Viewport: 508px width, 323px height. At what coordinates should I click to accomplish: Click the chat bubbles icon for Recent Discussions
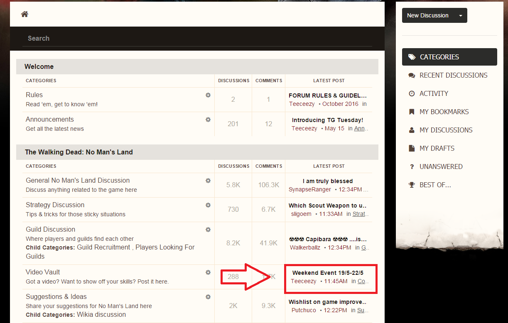[412, 76]
